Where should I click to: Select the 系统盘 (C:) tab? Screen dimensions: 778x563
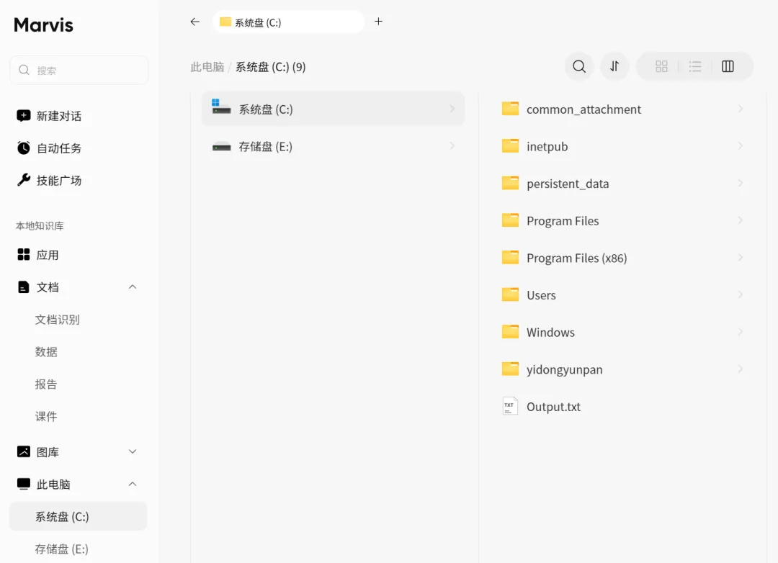[288, 22]
